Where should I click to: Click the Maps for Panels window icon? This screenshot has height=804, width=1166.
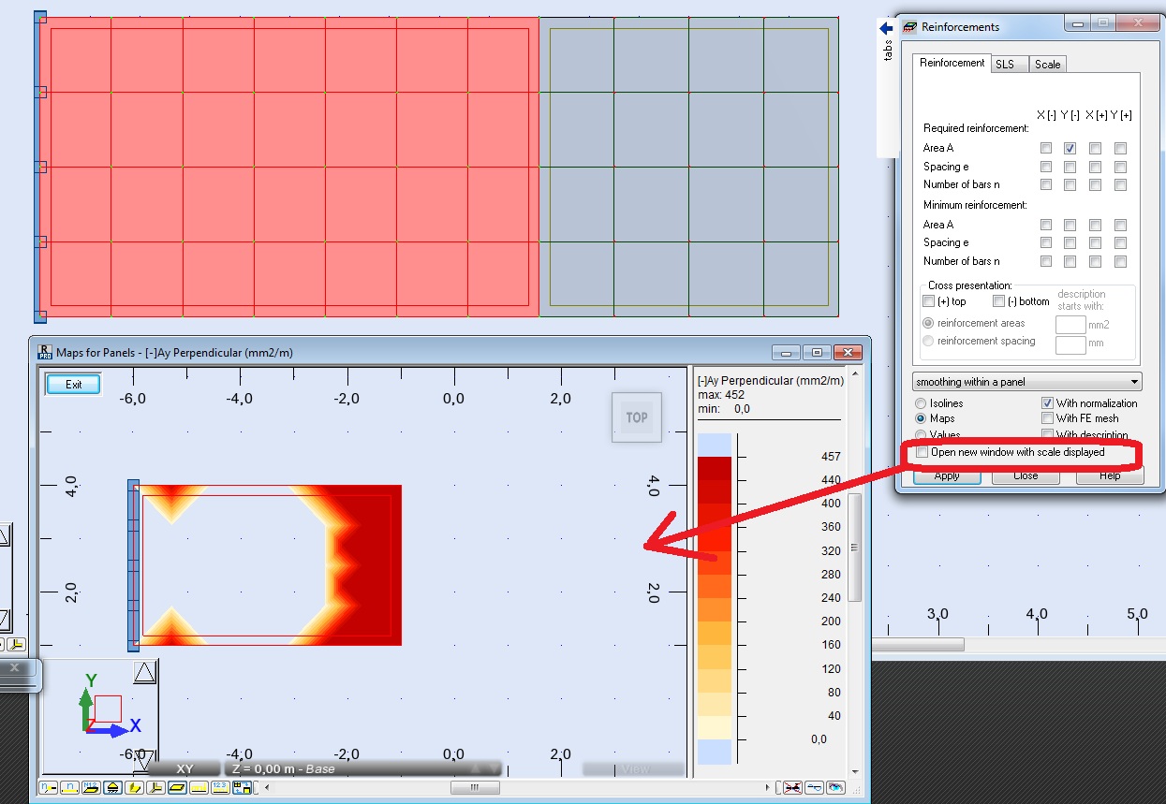pyautogui.click(x=44, y=352)
